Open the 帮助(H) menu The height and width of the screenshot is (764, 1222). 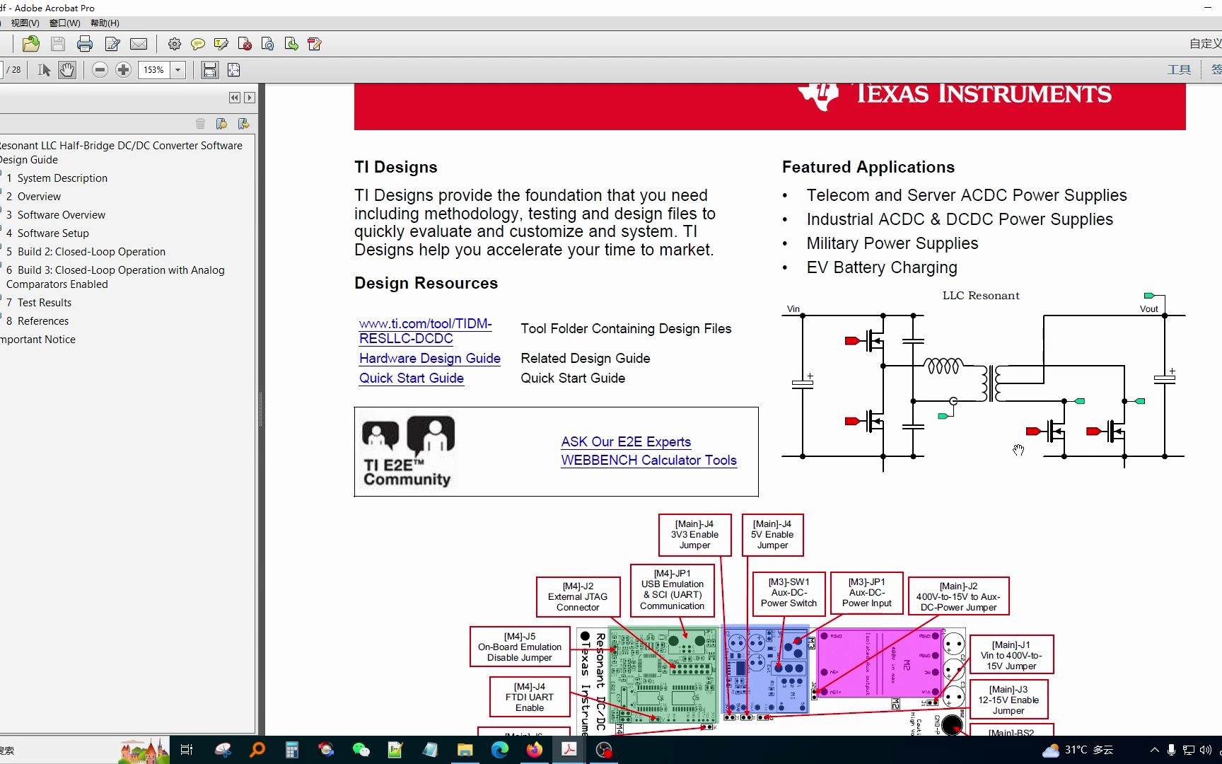click(x=105, y=23)
